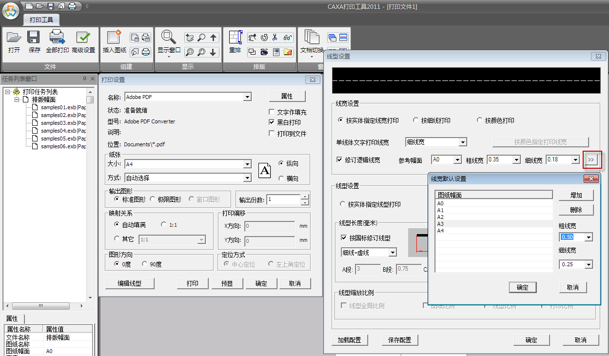This screenshot has height=356, width=609.
Task: Select the 打印工具 ribbon tab
Action: 41,20
